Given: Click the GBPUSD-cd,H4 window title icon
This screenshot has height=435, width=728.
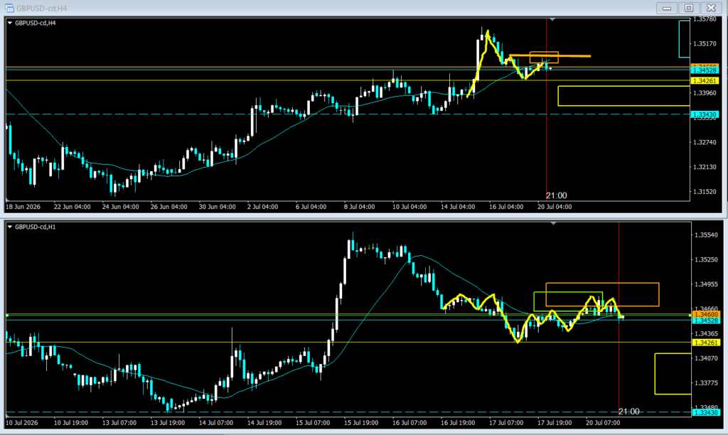Looking at the screenshot, I should coord(9,8).
